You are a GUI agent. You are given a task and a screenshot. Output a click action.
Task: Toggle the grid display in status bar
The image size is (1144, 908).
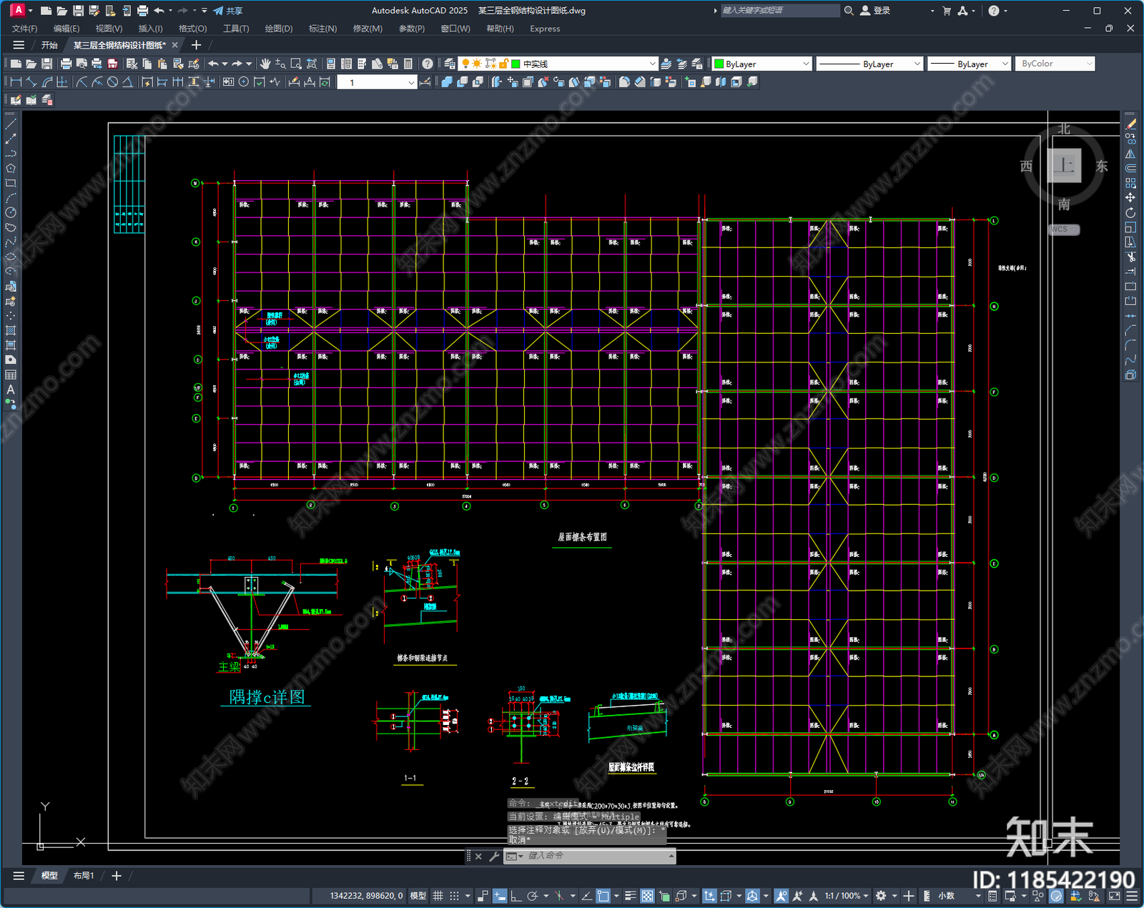pyautogui.click(x=438, y=896)
